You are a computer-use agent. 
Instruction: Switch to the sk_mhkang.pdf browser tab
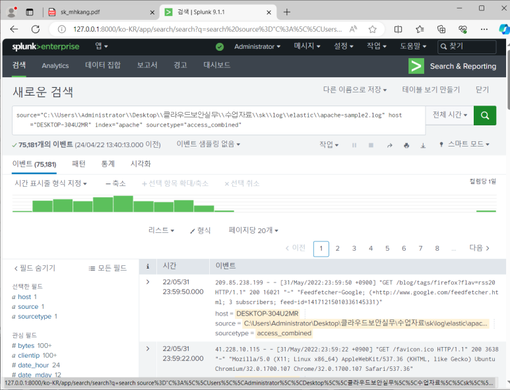pyautogui.click(x=101, y=12)
